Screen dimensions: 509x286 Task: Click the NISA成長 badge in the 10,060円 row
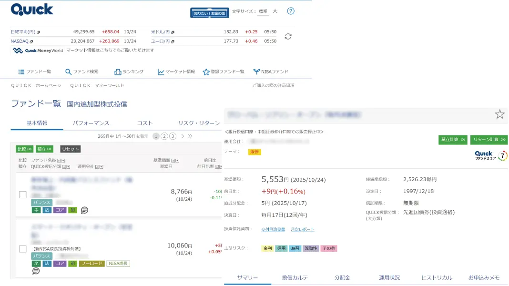tap(118, 263)
